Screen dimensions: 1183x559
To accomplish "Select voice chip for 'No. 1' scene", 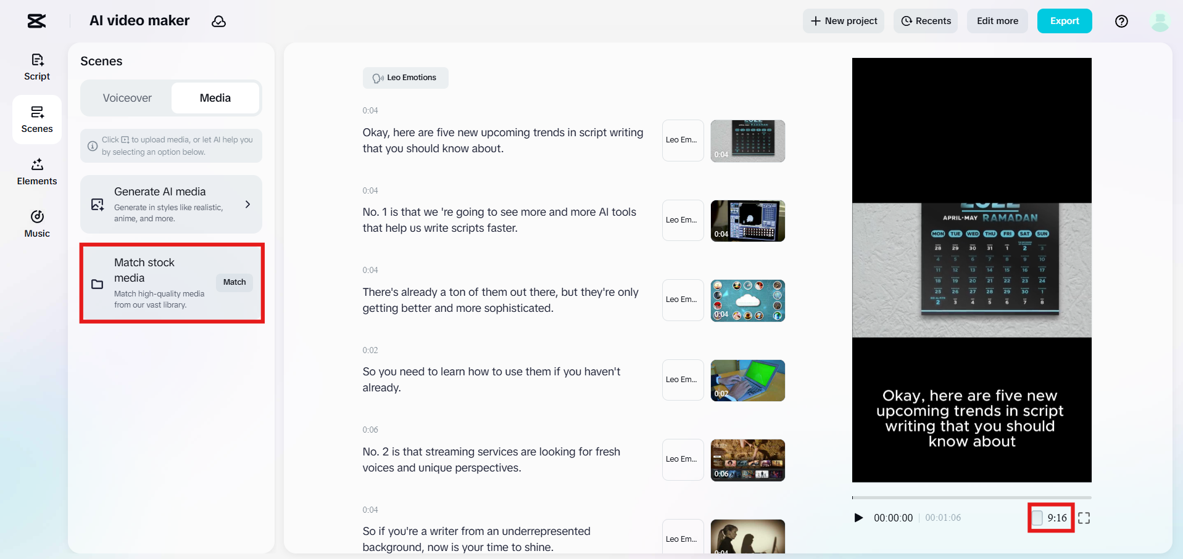I will coord(683,220).
